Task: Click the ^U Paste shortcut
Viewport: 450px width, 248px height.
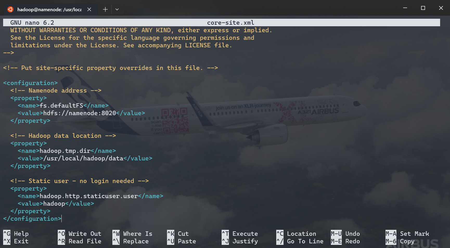Action: (181, 241)
